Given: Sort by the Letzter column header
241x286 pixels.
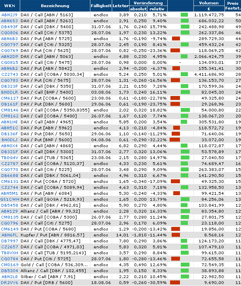Looking at the screenshot, I should point(120,6).
